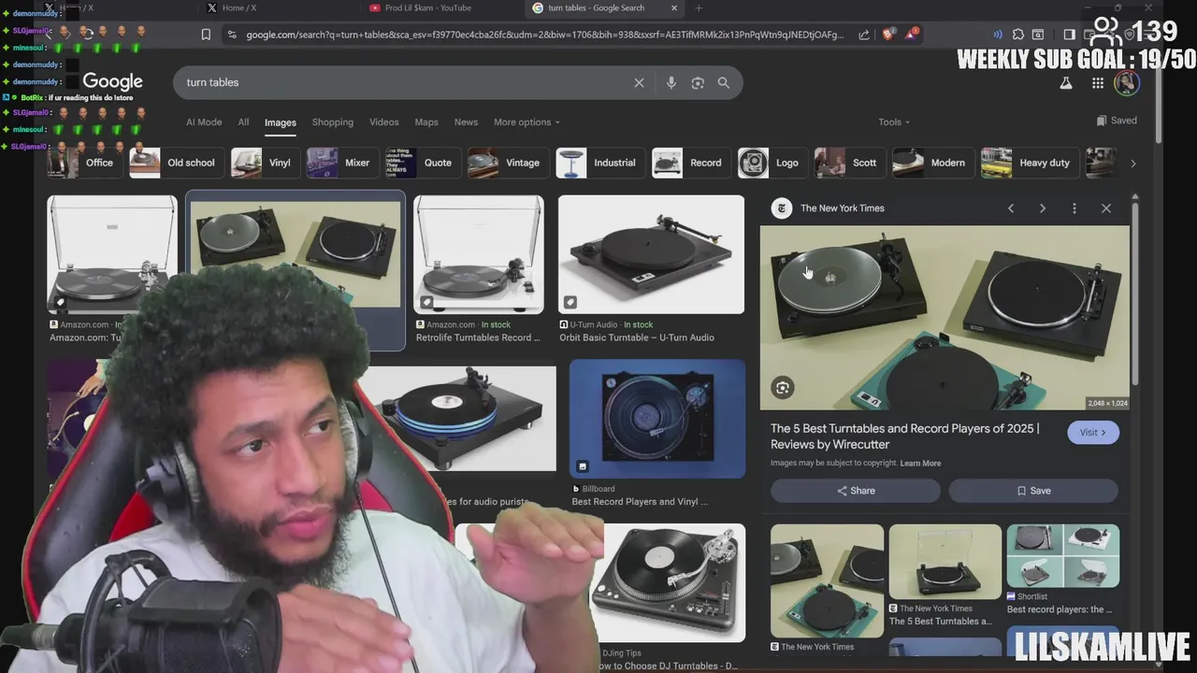
Task: Click the Share button in preview
Action: (x=855, y=491)
